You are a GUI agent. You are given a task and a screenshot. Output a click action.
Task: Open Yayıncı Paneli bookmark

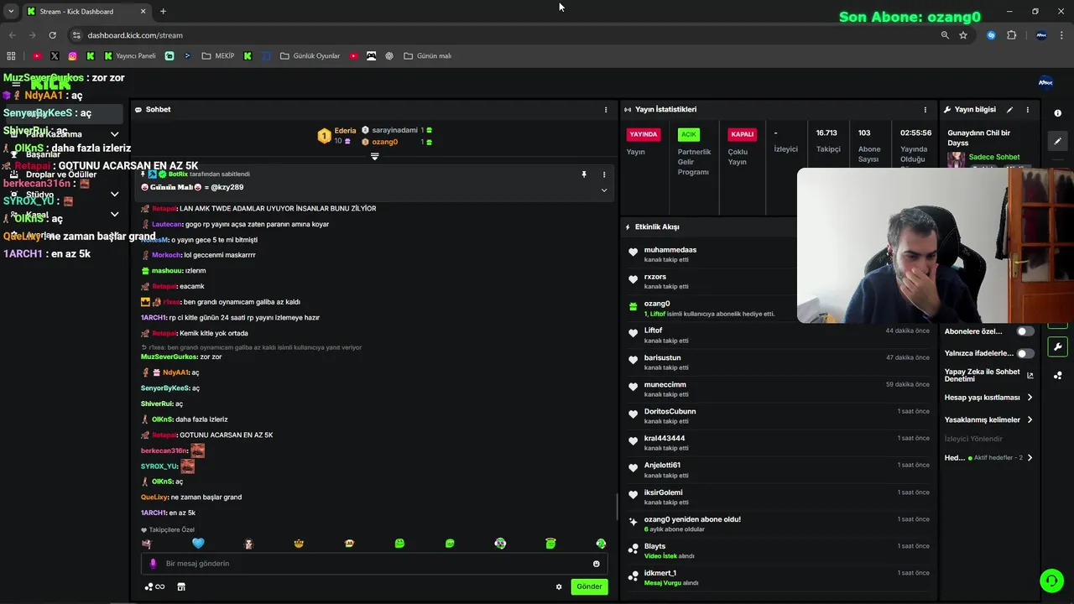point(130,56)
